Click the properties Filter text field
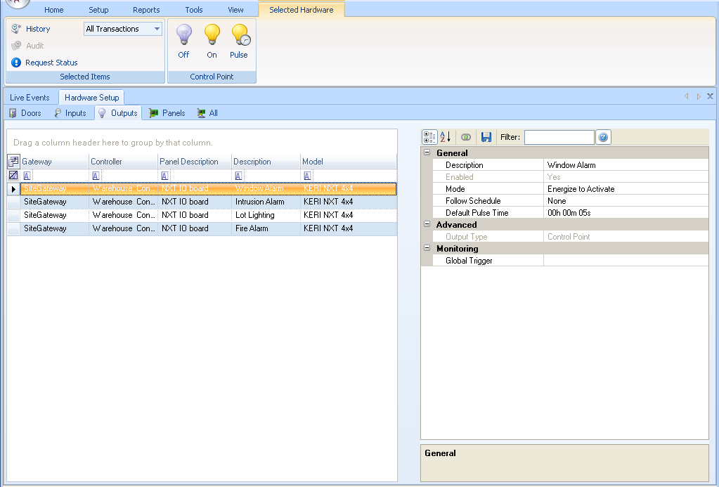The image size is (719, 487). [559, 137]
